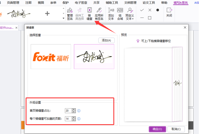Screen dimensions: 199x134
Task: Open the 注释 menu tab
Action: coord(28,3)
